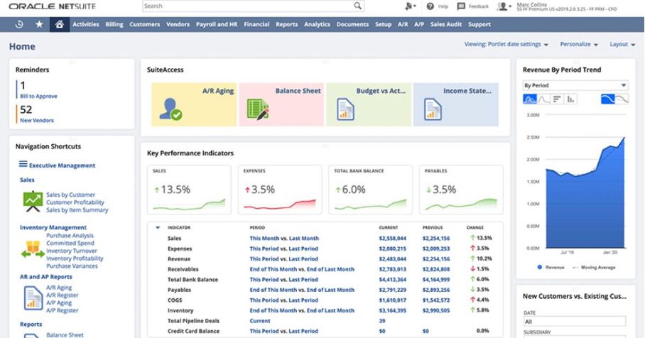
Task: Click the Feedback speech bubble icon
Action: click(x=462, y=6)
